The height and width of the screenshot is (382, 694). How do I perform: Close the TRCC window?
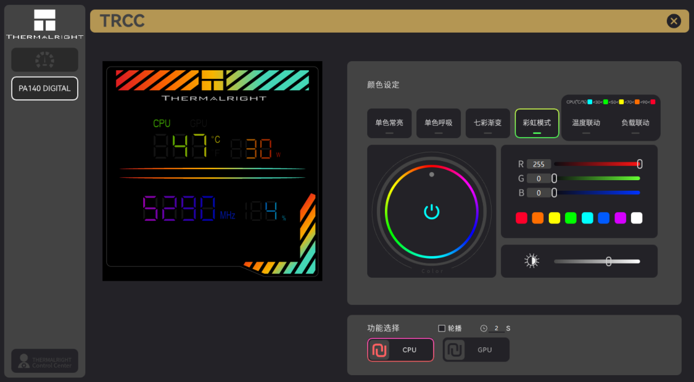point(674,21)
